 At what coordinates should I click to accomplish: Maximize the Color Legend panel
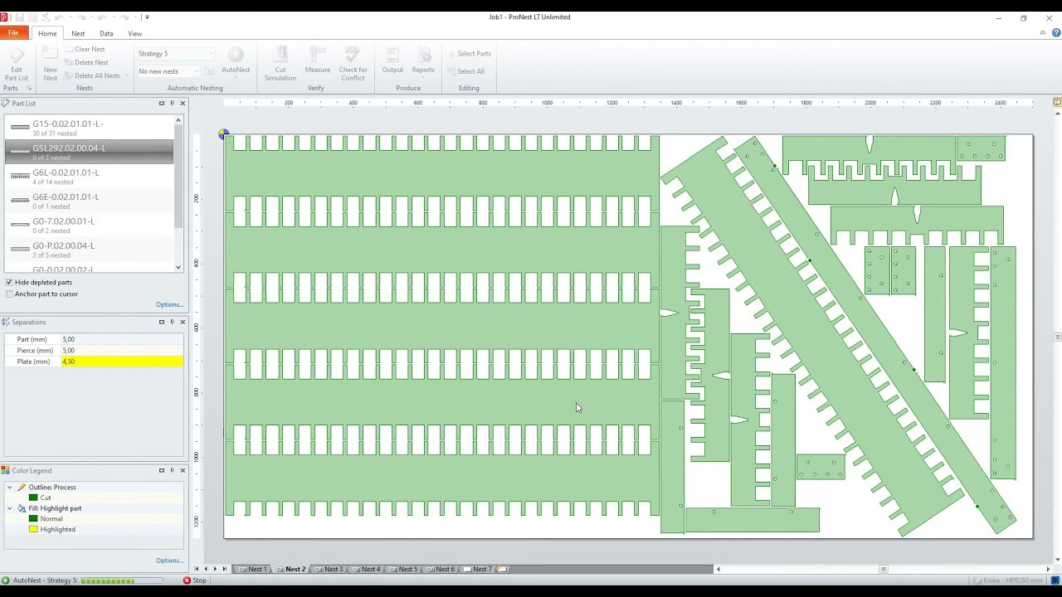coord(162,470)
